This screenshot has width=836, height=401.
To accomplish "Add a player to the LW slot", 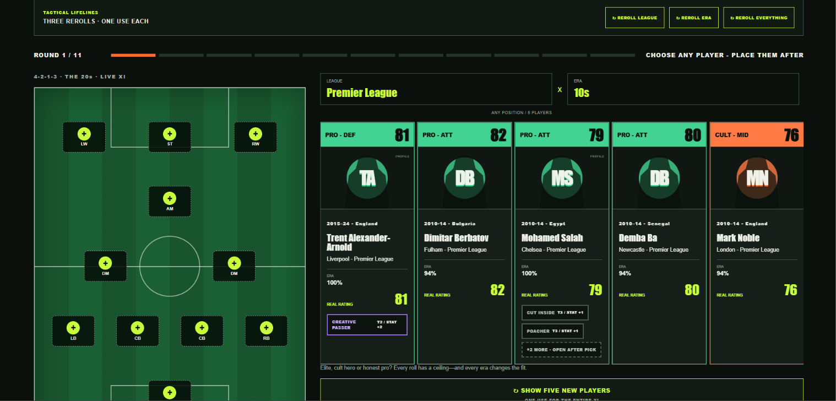I will (84, 137).
